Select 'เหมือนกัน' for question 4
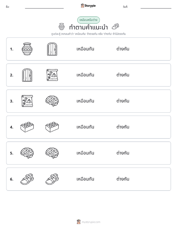The width and height of the screenshot is (177, 229). coord(85,127)
